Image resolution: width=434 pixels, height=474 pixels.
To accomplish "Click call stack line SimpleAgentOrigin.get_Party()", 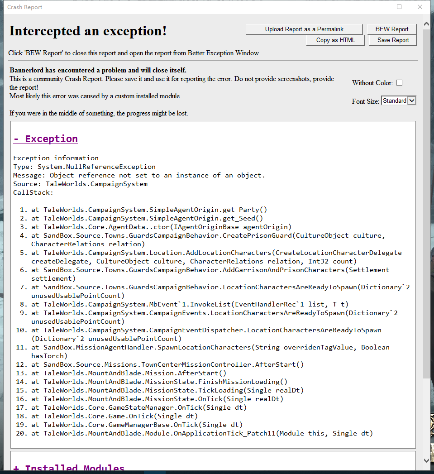I will tap(149, 210).
